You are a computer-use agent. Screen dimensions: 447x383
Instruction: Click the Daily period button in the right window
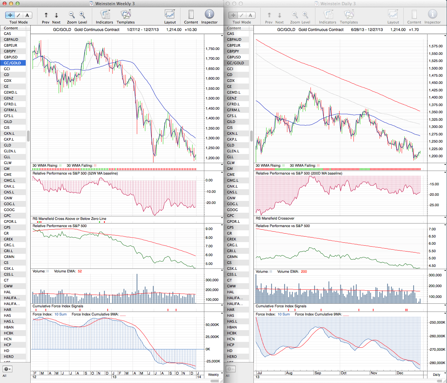[x=437, y=375]
